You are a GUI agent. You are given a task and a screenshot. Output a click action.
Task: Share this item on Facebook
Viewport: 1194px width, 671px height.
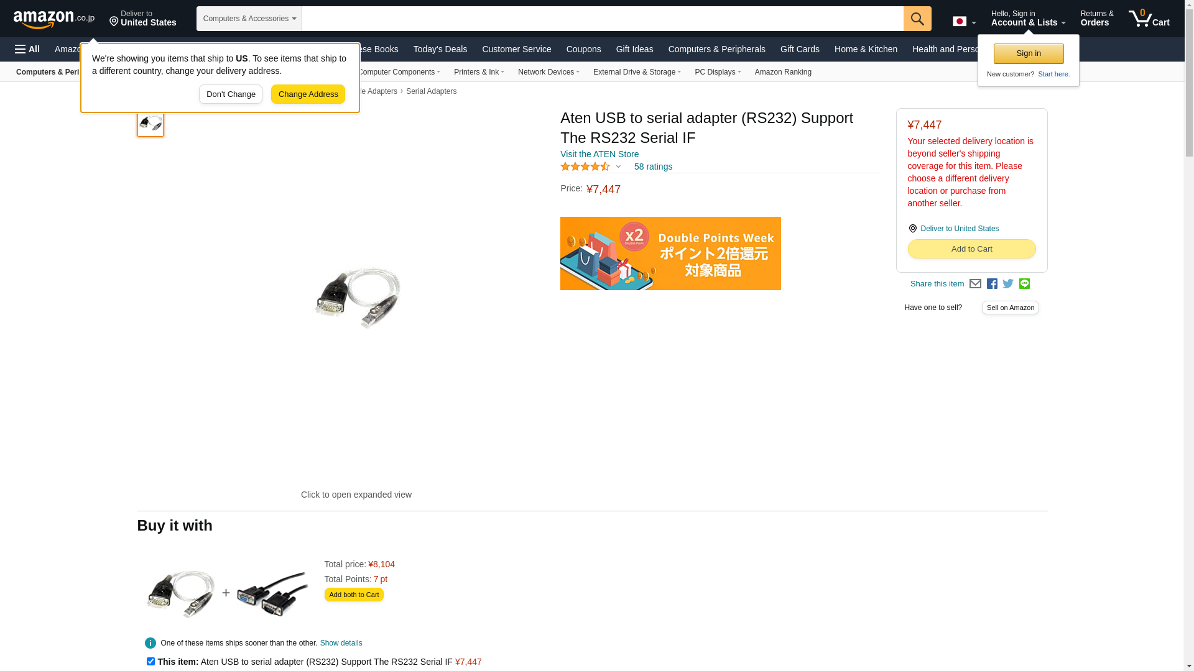992,284
